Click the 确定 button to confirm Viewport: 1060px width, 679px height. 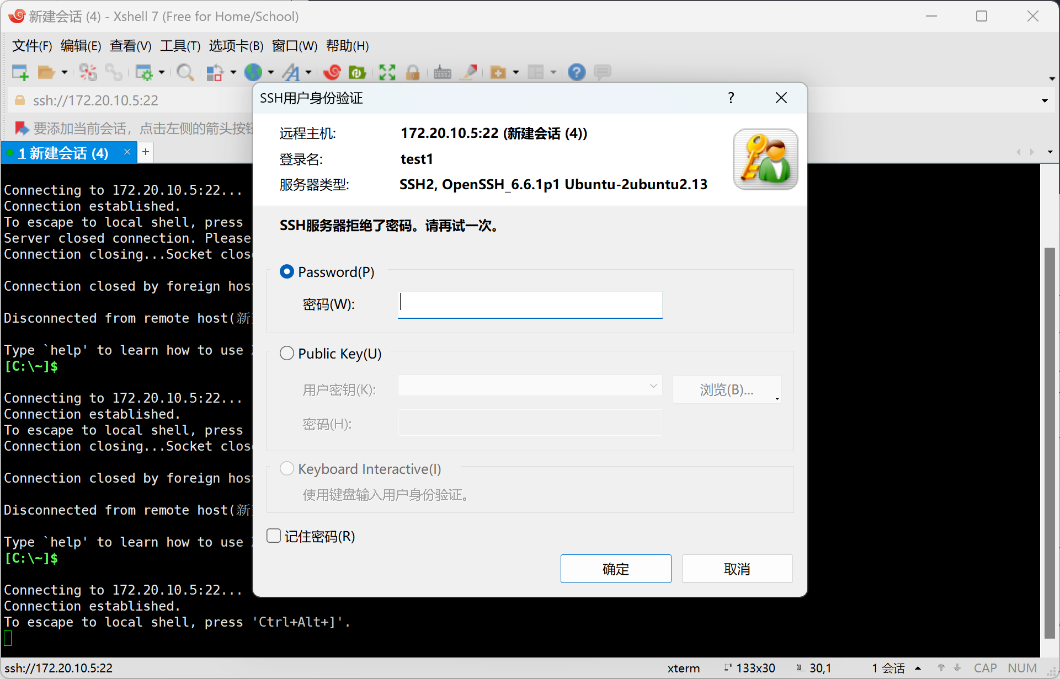click(616, 569)
